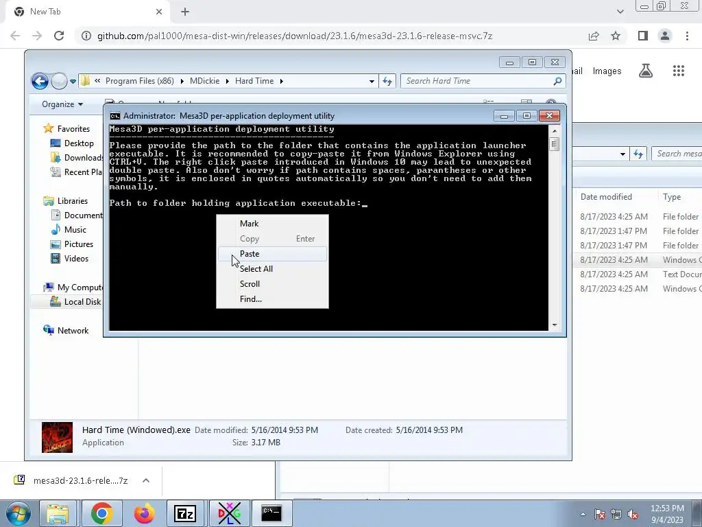Open Recent Places in the navigation pane
Screen dimensions: 702x527
(x=77, y=172)
